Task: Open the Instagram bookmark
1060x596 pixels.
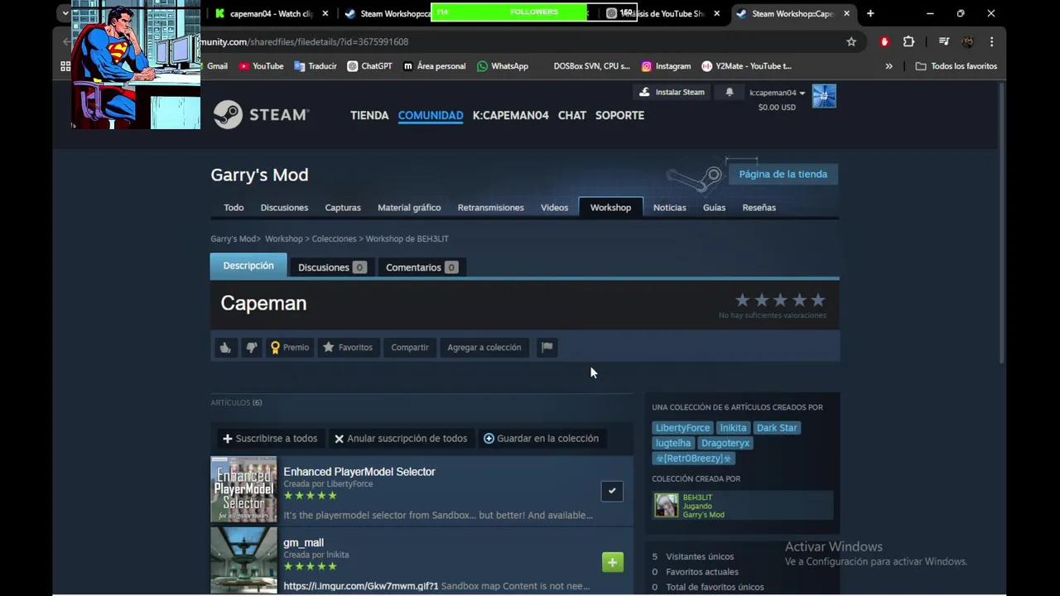Action: click(x=666, y=66)
